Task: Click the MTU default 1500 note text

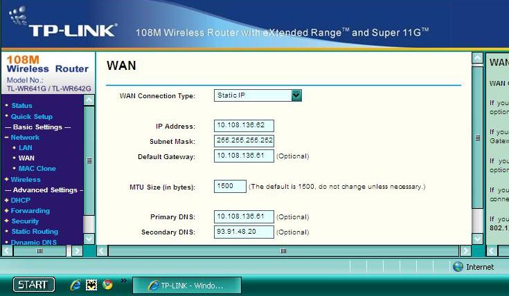Action: 337,187
